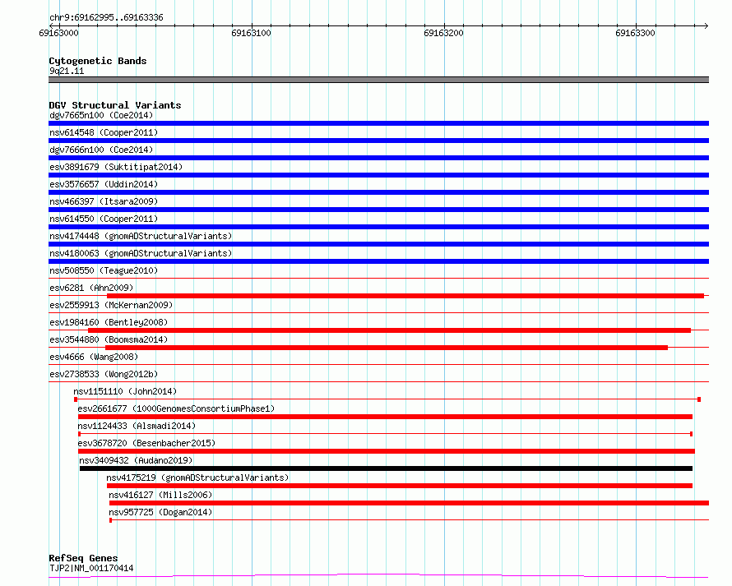This screenshot has width=732, height=586.
Task: Click the DGV Structural Variants track title
Action: (x=115, y=105)
